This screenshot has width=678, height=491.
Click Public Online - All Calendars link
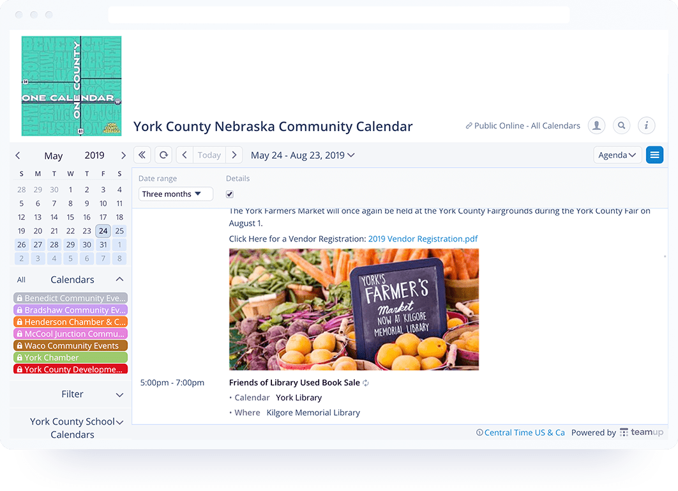click(523, 125)
